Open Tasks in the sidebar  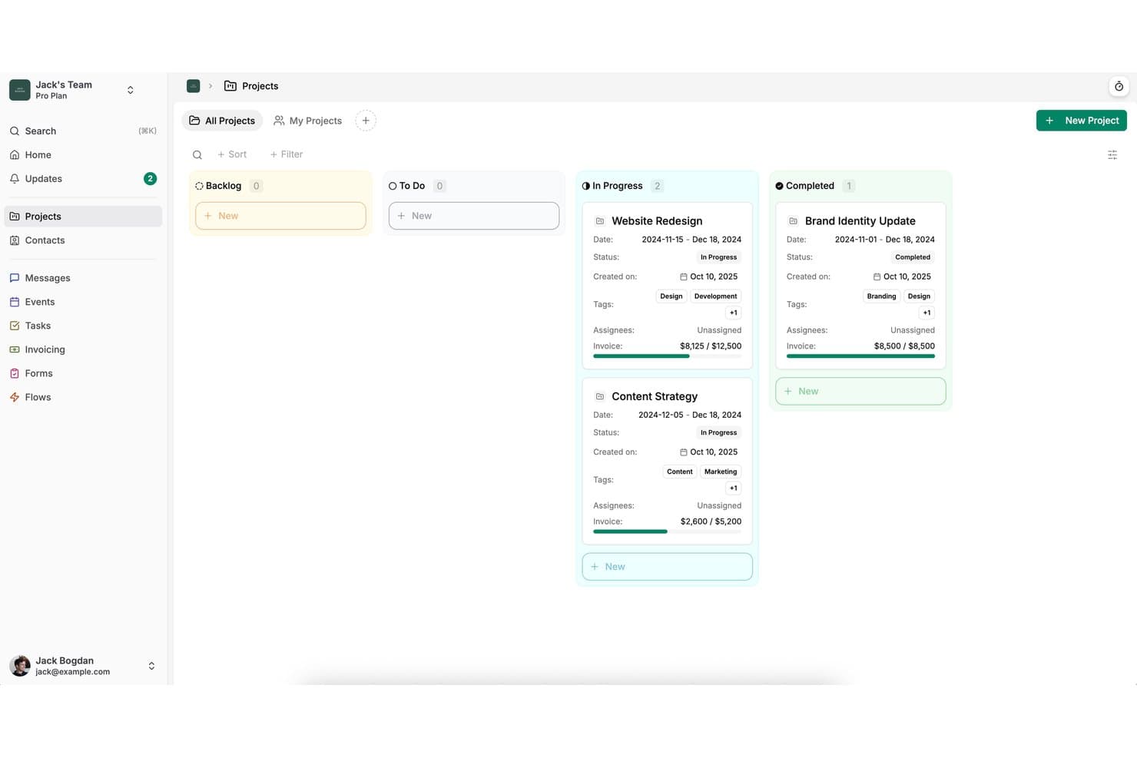83,326
